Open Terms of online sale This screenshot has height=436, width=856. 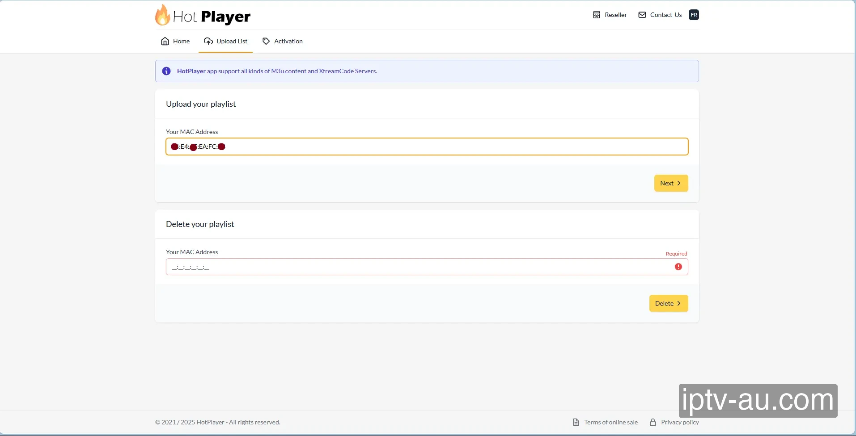pyautogui.click(x=606, y=422)
